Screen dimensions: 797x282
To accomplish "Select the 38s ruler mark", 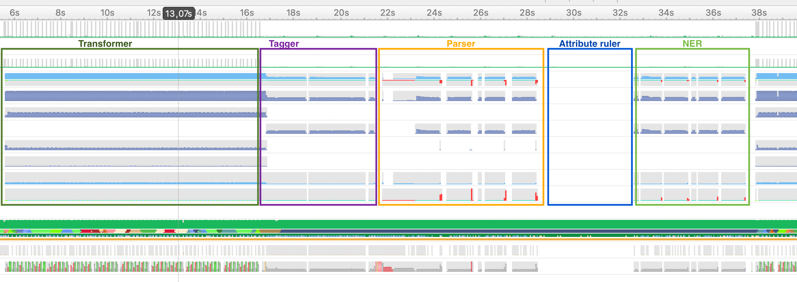I will coord(759,13).
